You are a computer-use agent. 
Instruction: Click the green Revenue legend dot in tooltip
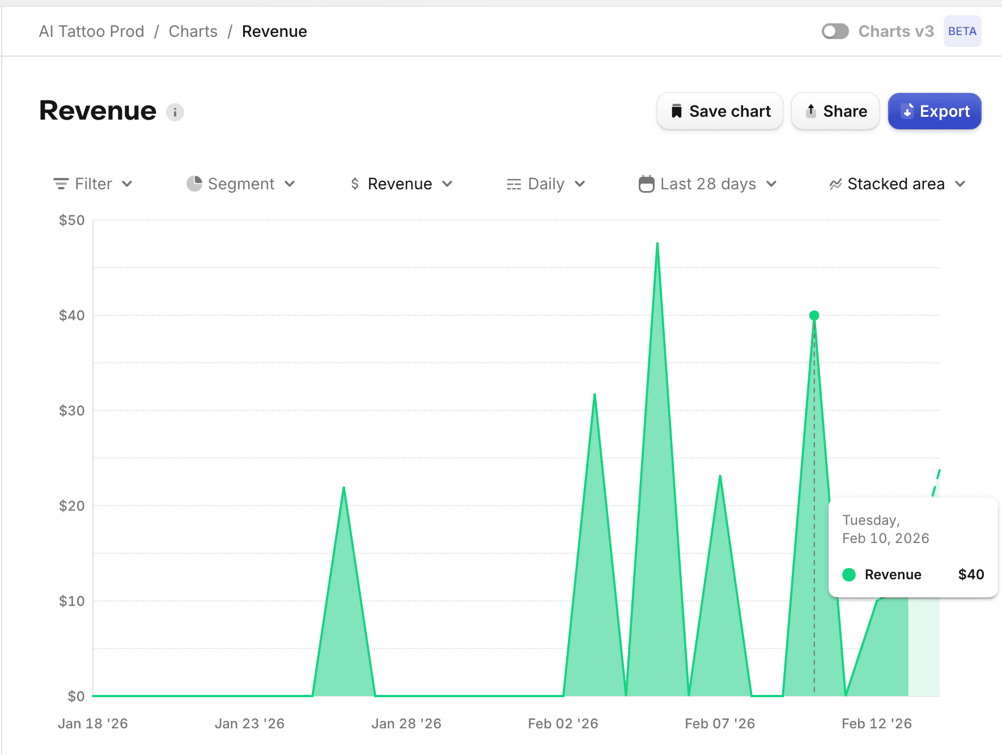pos(848,575)
